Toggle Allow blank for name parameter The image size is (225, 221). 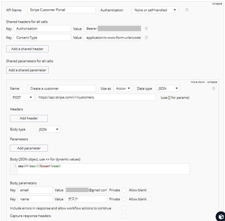[150, 199]
